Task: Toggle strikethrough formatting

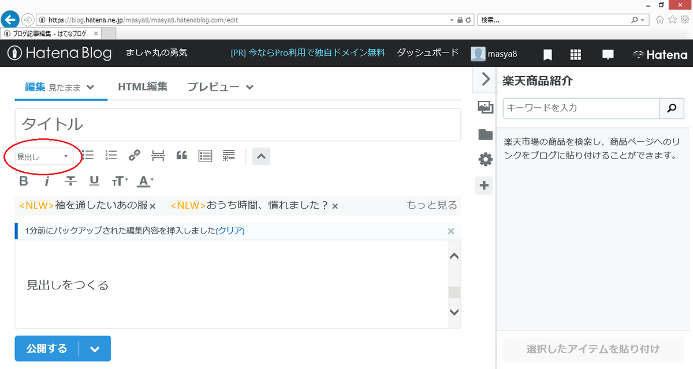Action: tap(70, 181)
